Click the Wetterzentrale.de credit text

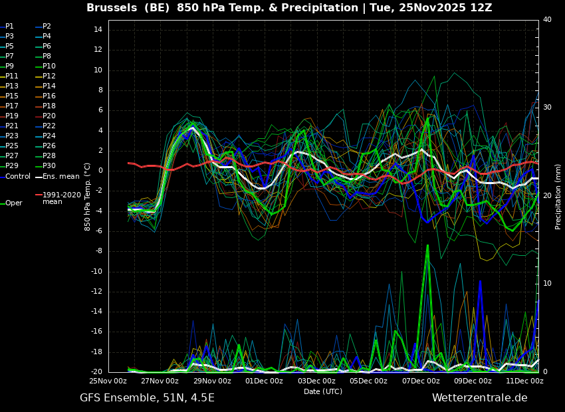(480, 398)
